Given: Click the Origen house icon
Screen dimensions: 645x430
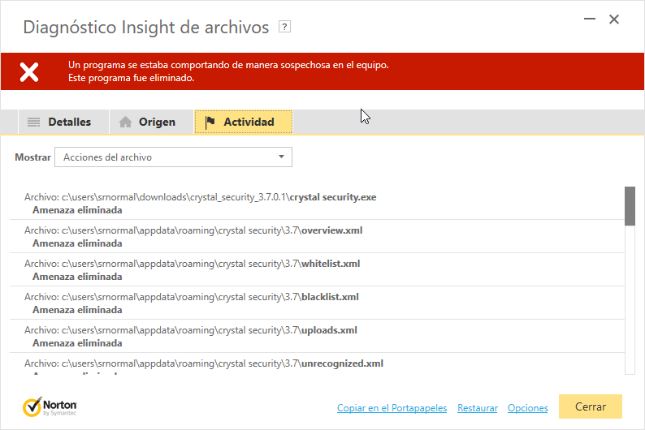Looking at the screenshot, I should 125,122.
